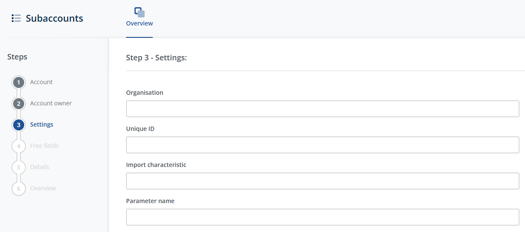
Task: Focus the Organisation input field
Action: [323, 109]
